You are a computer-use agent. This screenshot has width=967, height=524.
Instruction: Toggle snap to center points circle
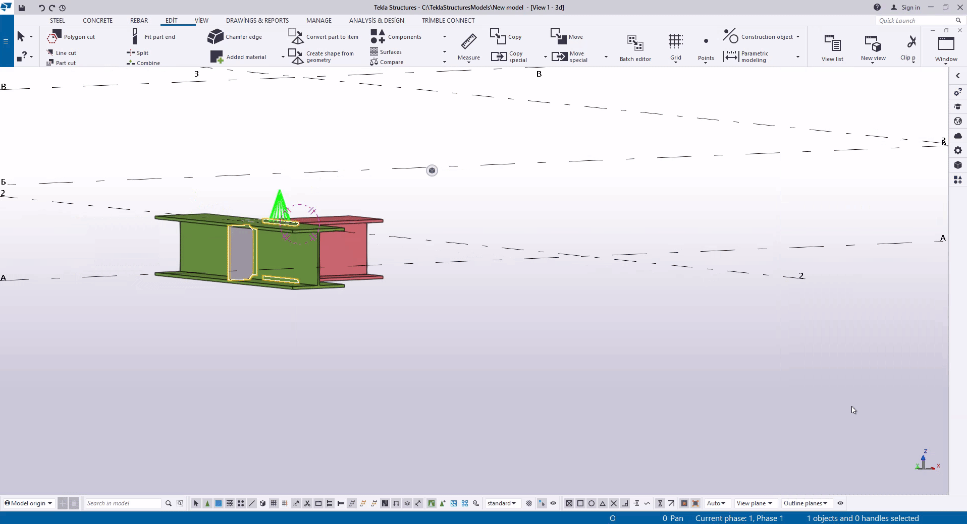(x=592, y=503)
